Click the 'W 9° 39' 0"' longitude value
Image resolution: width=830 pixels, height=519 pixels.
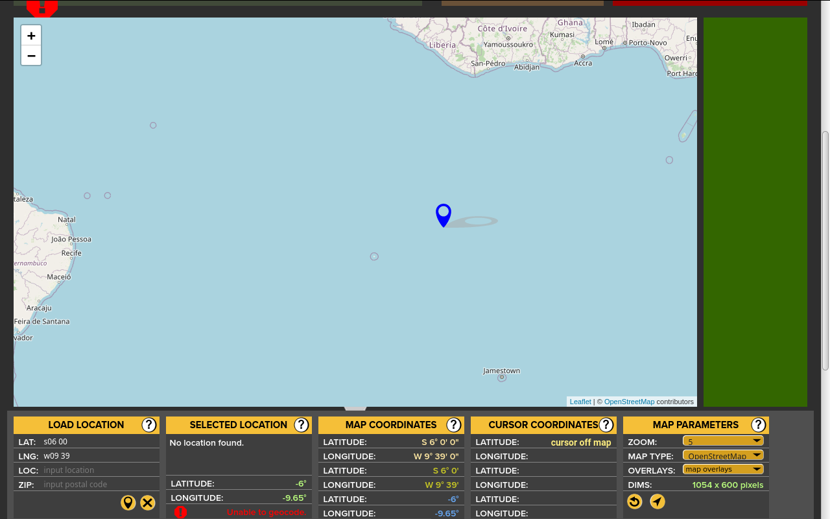(436, 457)
